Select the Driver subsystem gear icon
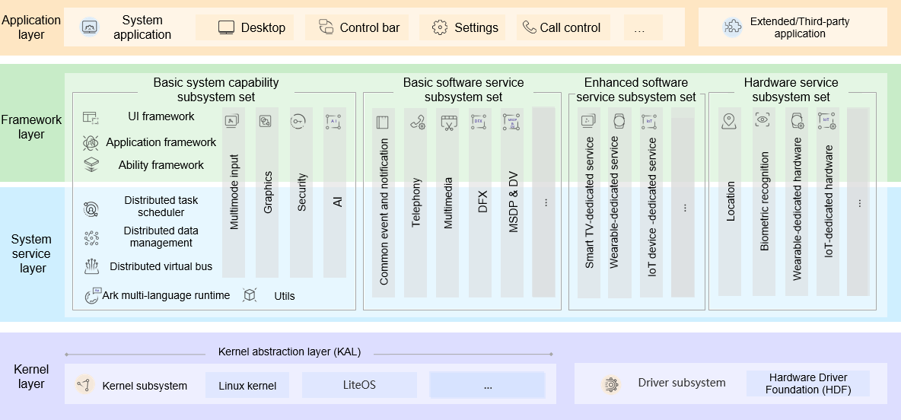901x420 pixels. 610,383
